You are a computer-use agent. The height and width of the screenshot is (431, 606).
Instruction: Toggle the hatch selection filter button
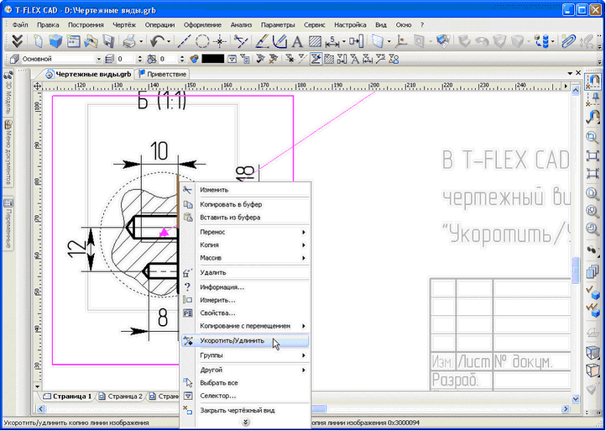click(x=329, y=59)
